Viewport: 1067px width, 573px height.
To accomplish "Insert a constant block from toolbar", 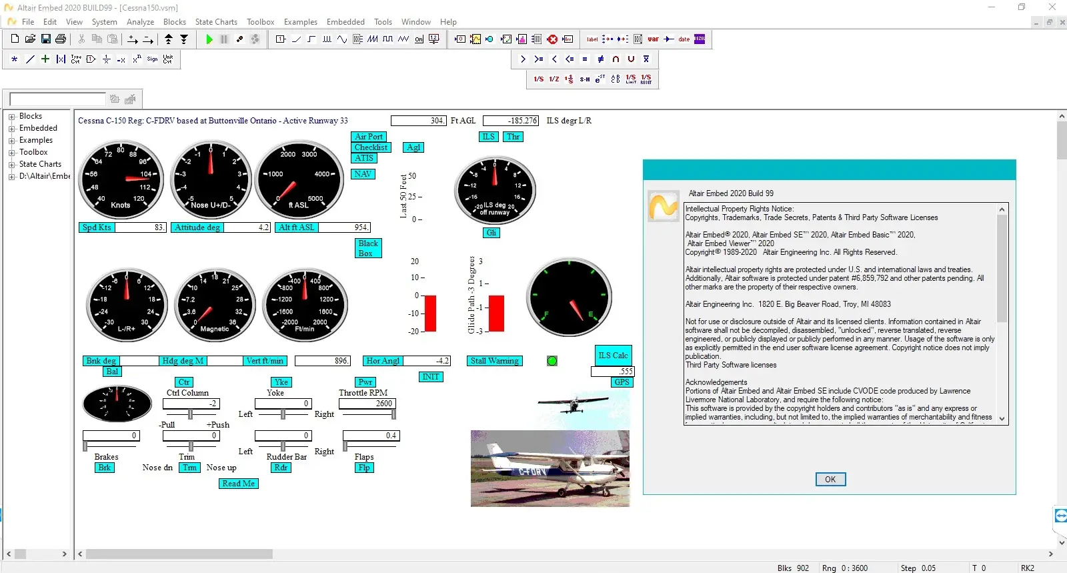I will coord(281,39).
